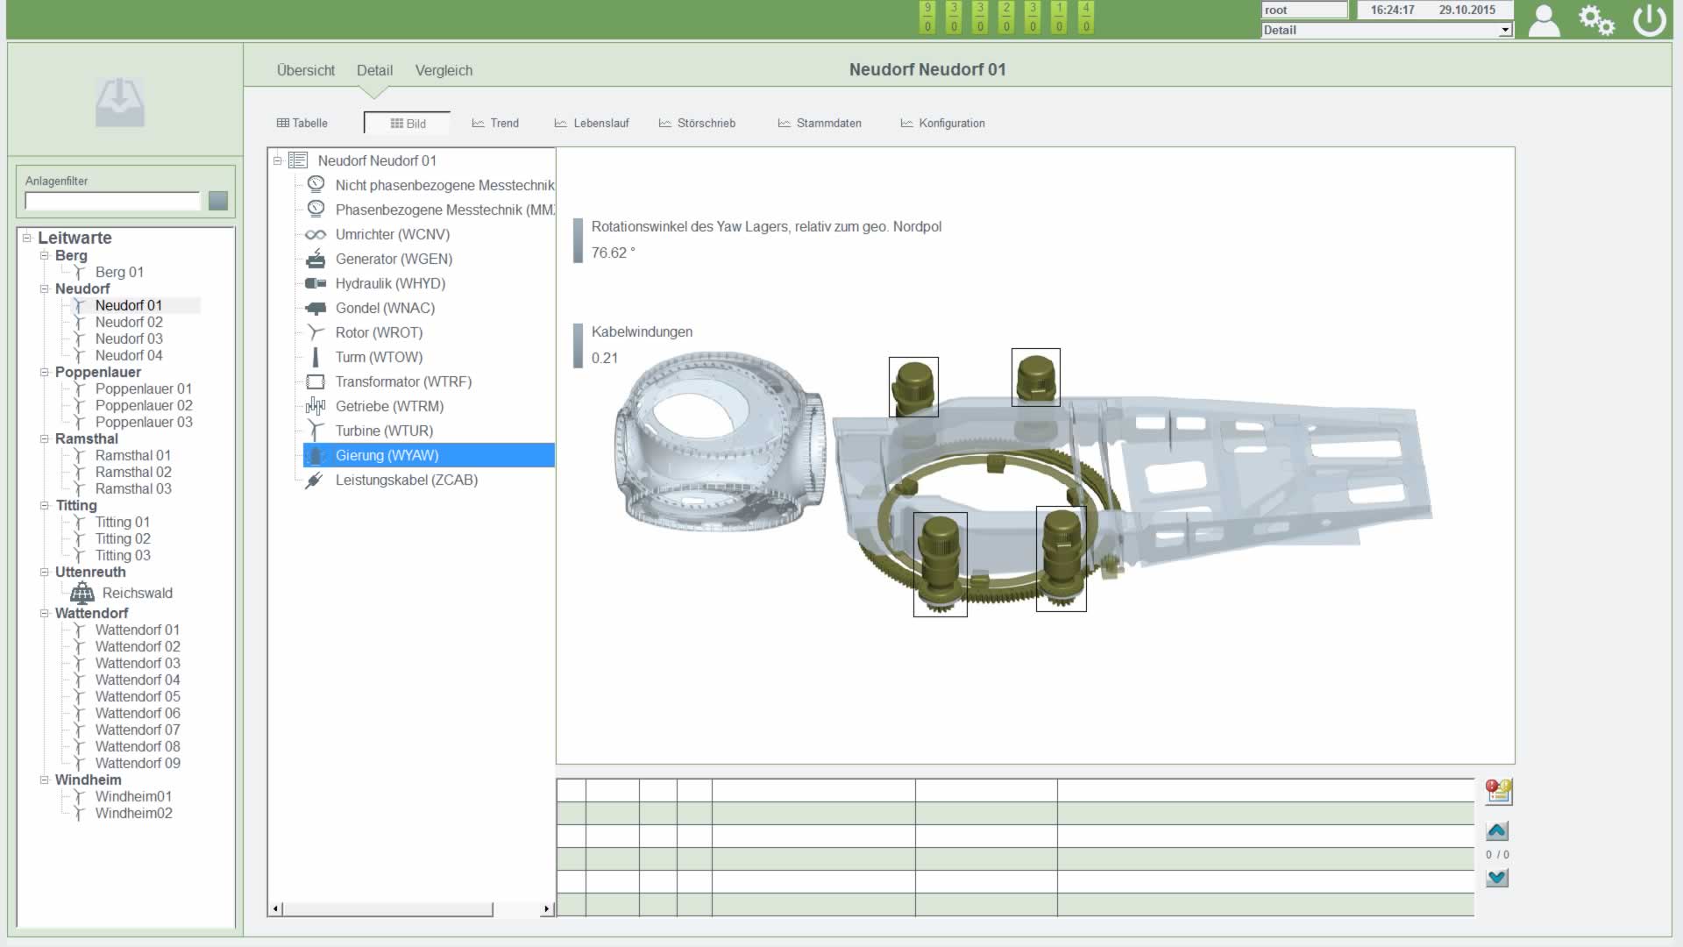Click the power logout icon
The image size is (1683, 947).
pos(1649,20)
